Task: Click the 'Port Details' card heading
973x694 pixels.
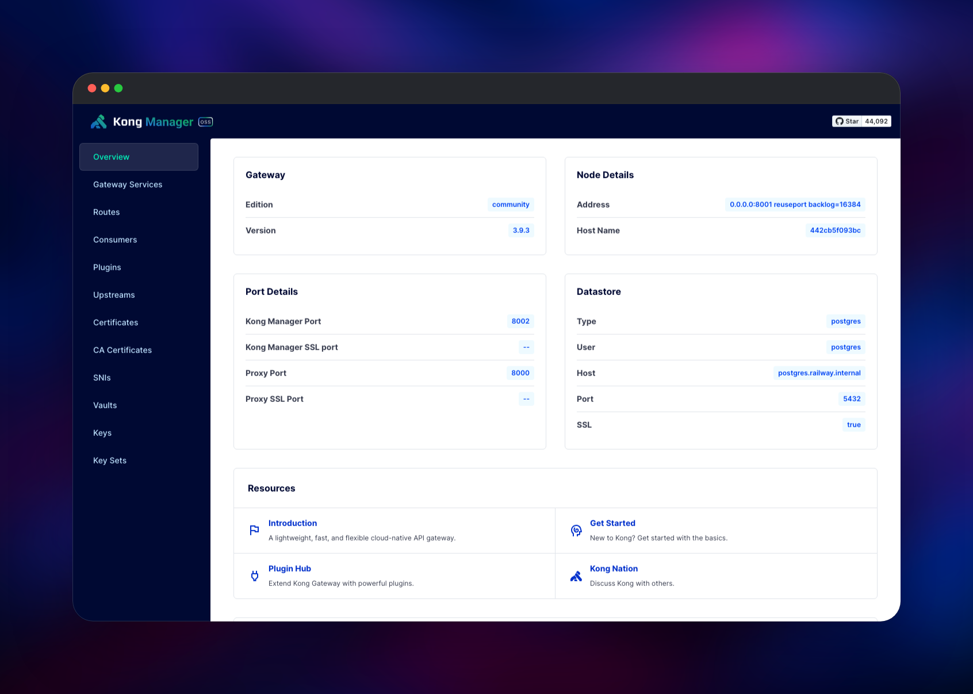Action: [271, 292]
